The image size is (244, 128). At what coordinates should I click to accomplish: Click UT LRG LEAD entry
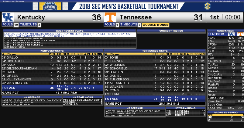tap(135, 116)
